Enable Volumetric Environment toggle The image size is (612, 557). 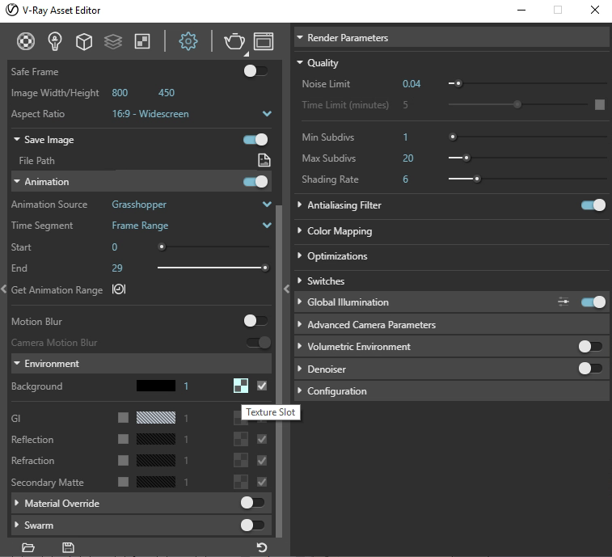(590, 346)
